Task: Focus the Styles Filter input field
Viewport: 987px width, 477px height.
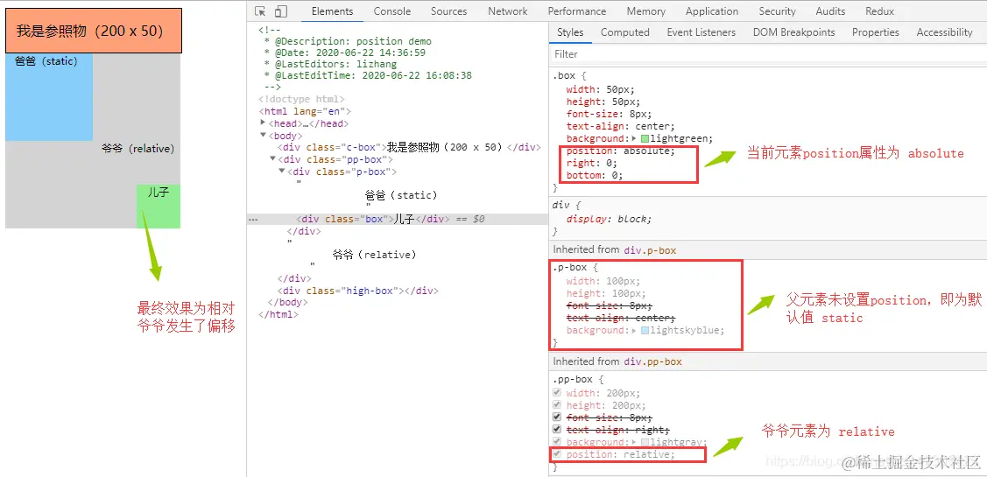Action: click(768, 54)
